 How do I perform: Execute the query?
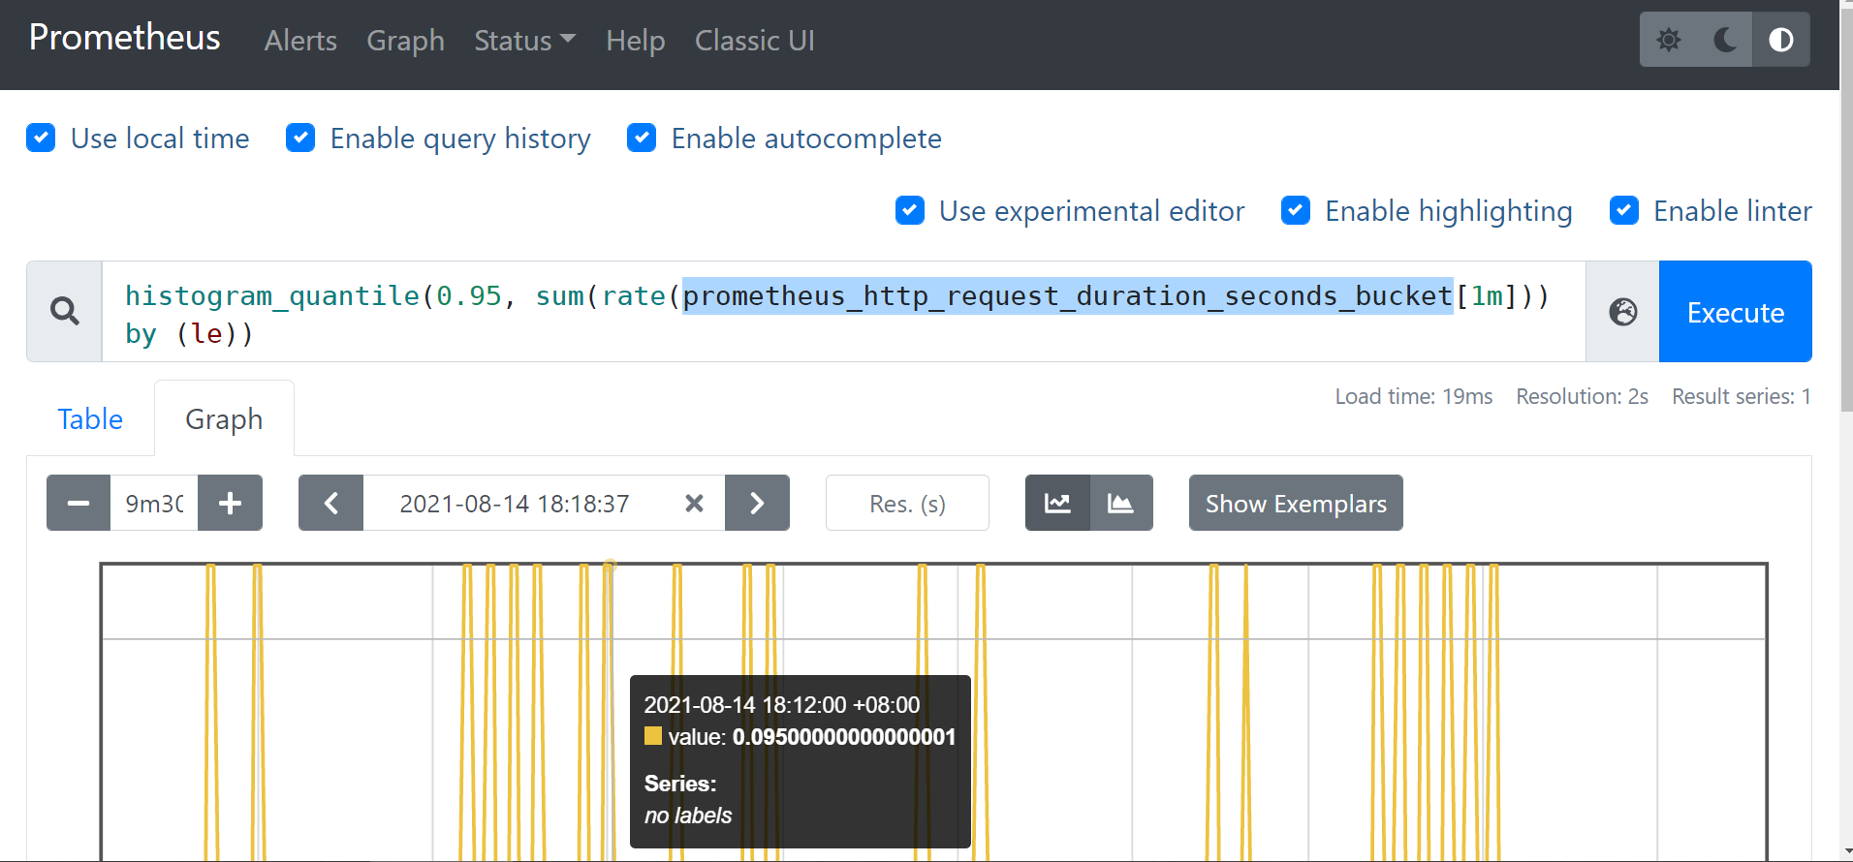[1735, 311]
